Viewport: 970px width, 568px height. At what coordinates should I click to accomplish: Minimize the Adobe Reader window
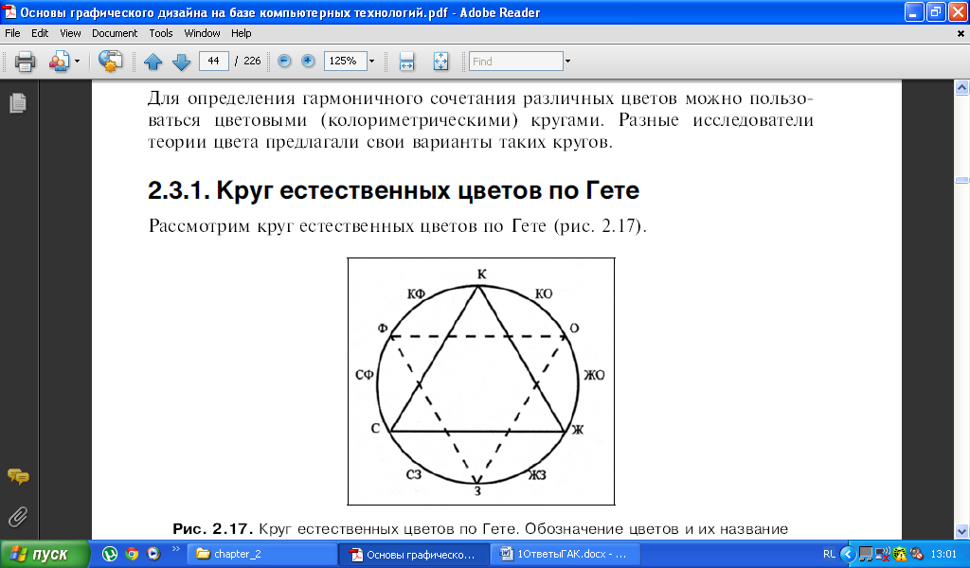point(914,11)
